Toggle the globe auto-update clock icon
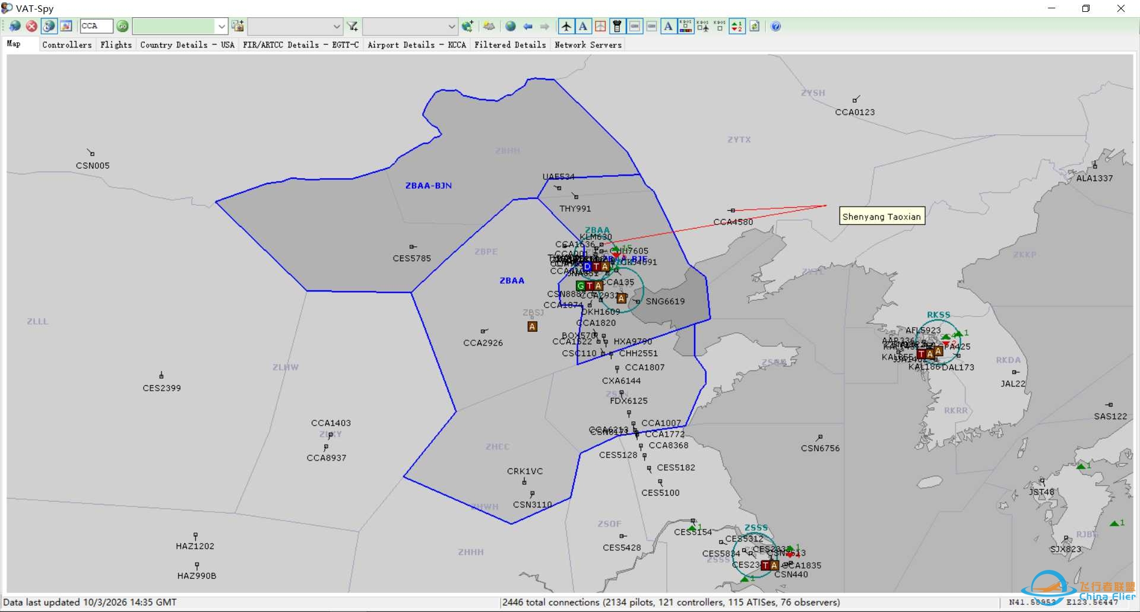 [49, 26]
